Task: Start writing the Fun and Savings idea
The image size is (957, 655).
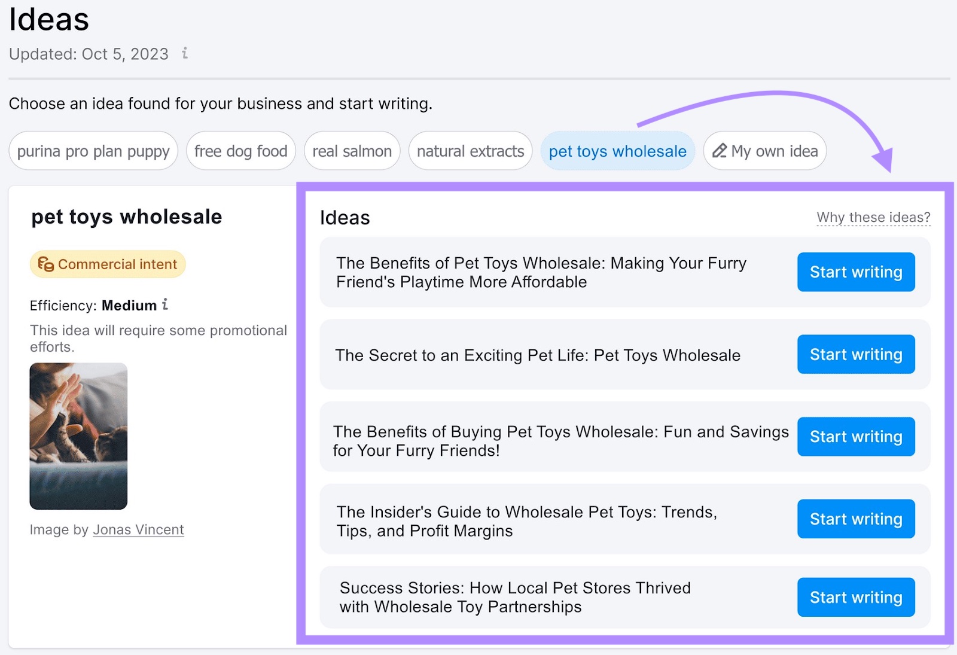Action: [x=855, y=437]
